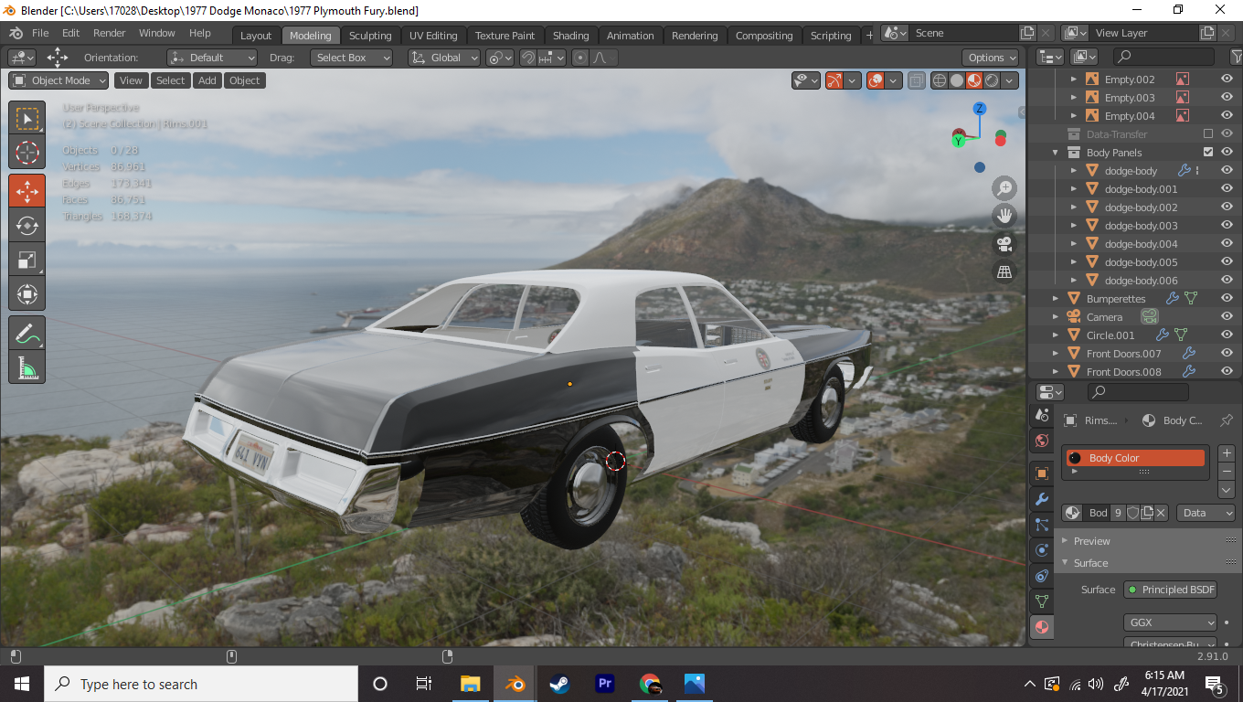1243x702 pixels.
Task: Toggle X-ray mode button
Action: click(x=917, y=80)
